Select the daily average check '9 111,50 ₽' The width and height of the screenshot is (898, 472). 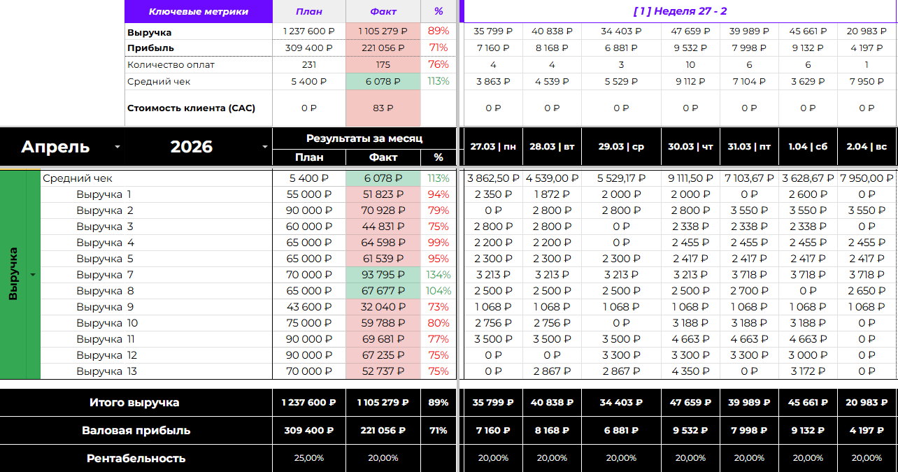tap(690, 178)
